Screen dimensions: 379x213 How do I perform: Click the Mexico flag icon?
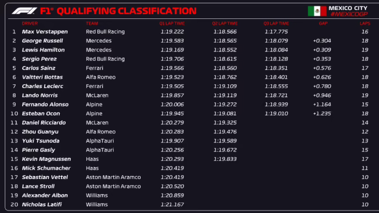click(317, 11)
